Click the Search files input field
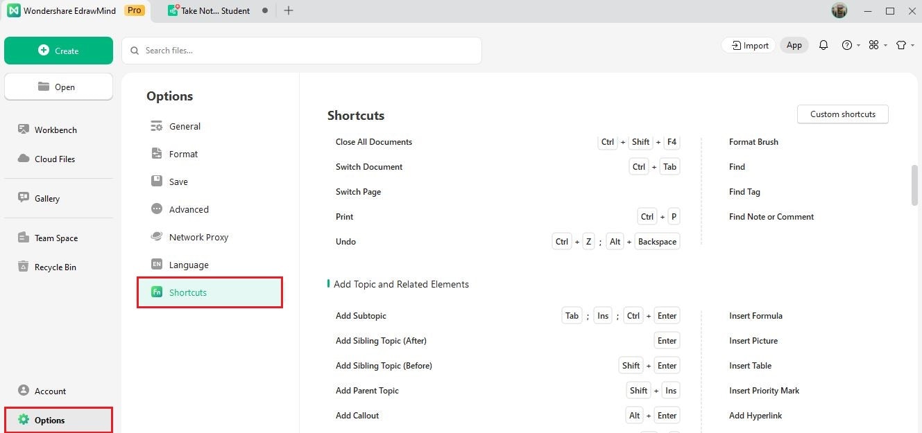 (302, 51)
